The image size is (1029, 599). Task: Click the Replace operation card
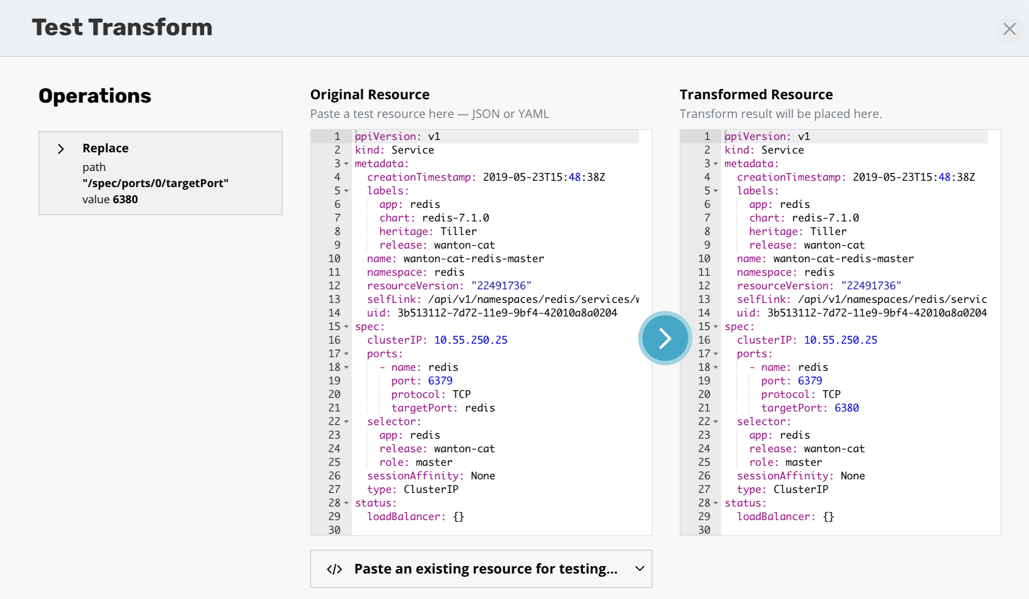(160, 173)
